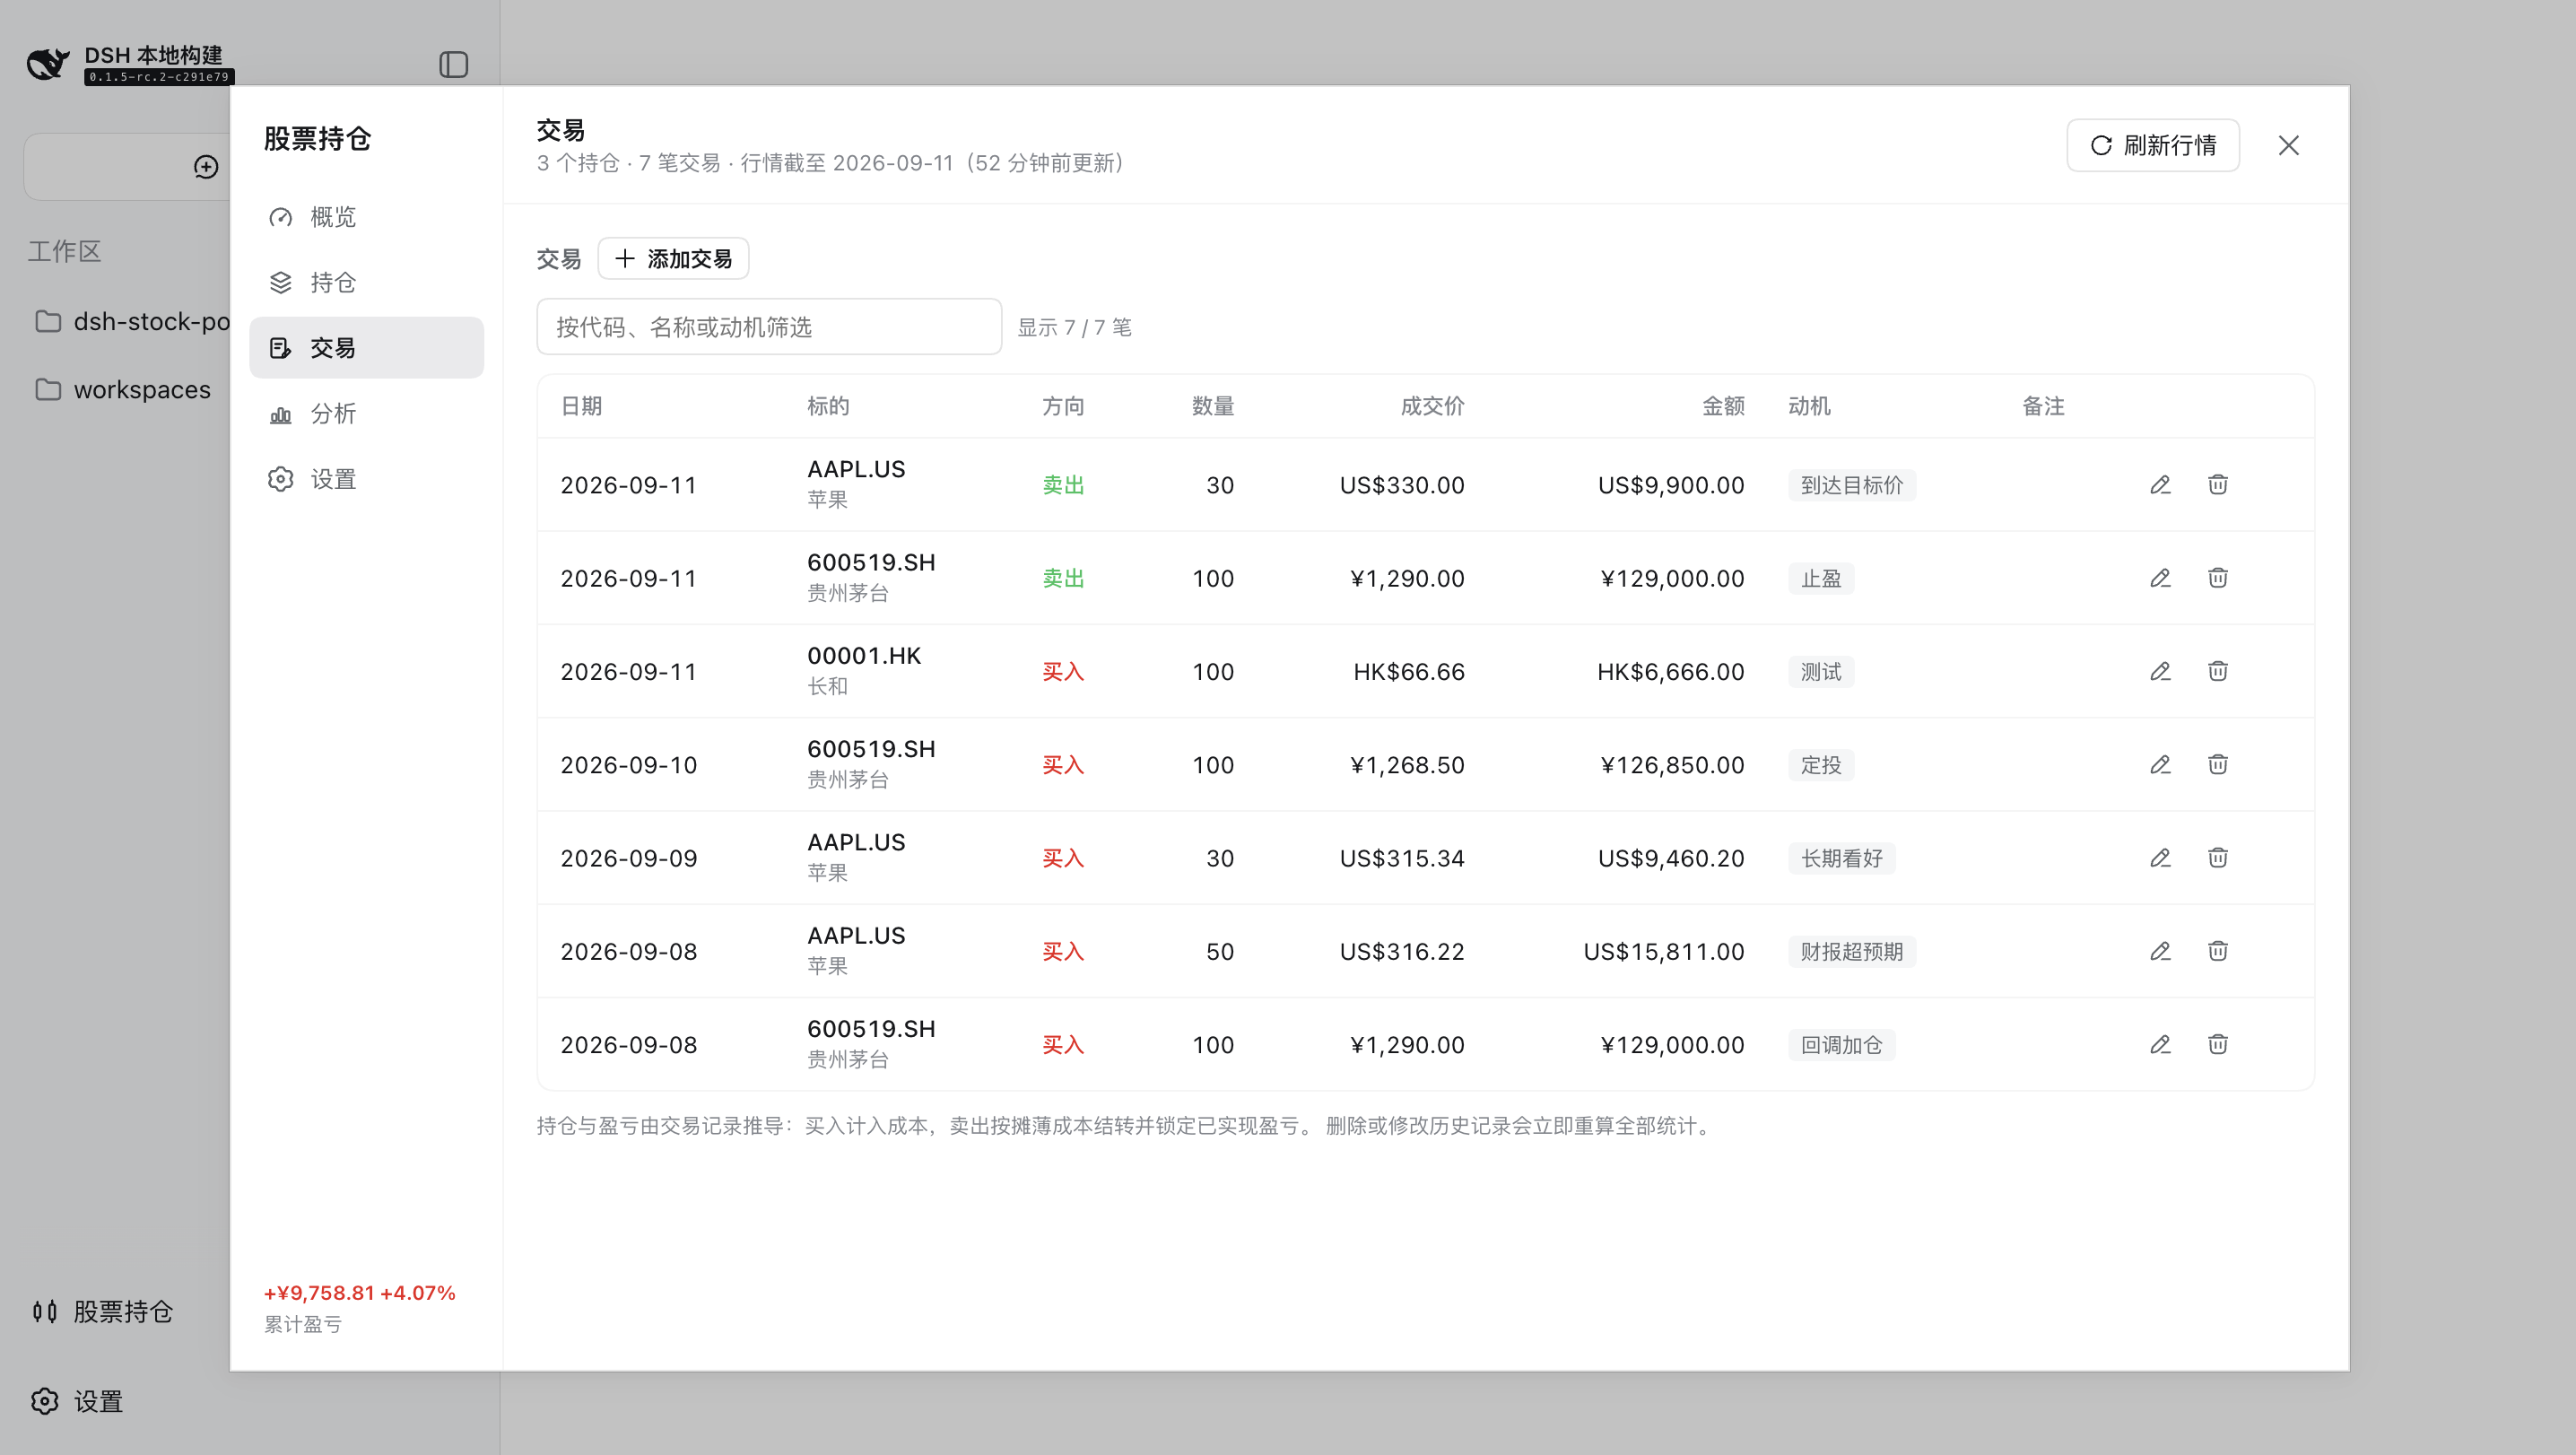The image size is (2576, 1455).
Task: Click the 止盈 motive tag
Action: (x=1821, y=578)
